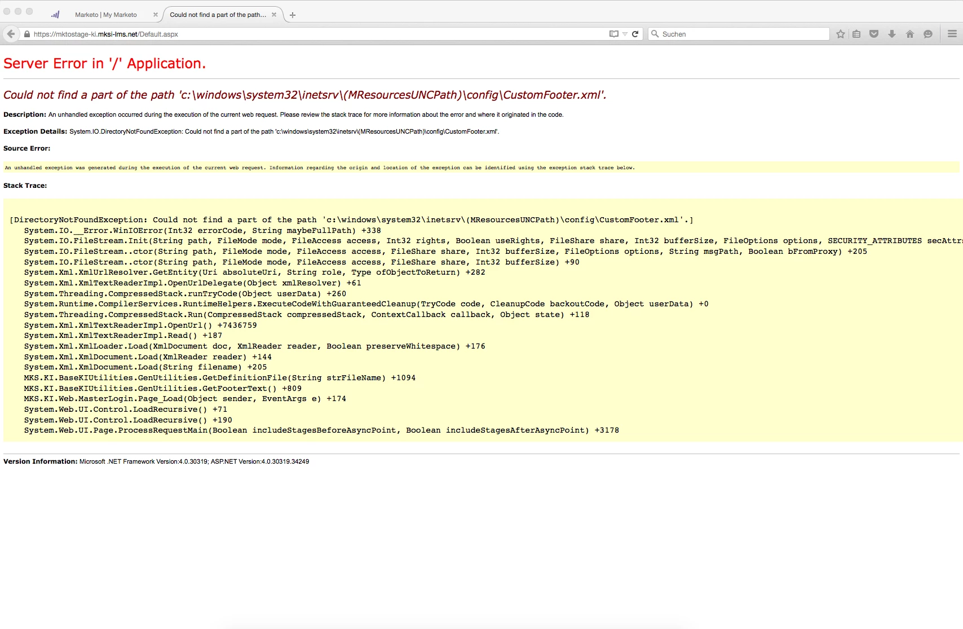
Task: Open a new tab with the plus button
Action: (293, 15)
